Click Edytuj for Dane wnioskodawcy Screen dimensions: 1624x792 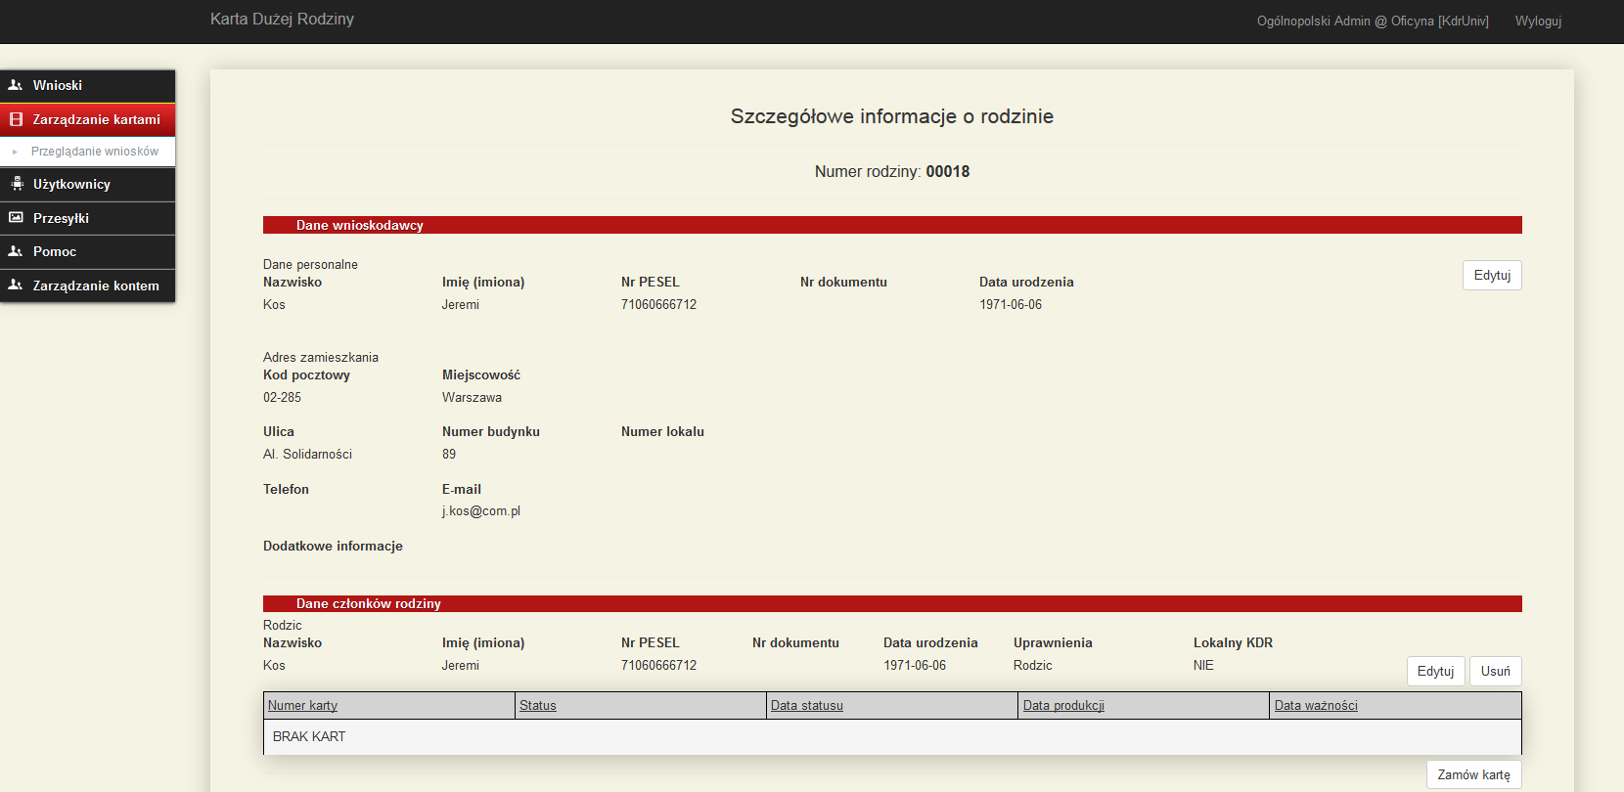pos(1492,275)
